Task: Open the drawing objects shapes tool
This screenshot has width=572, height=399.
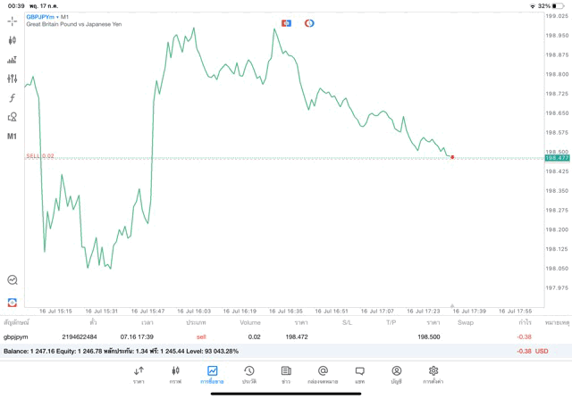Action: pos(13,117)
